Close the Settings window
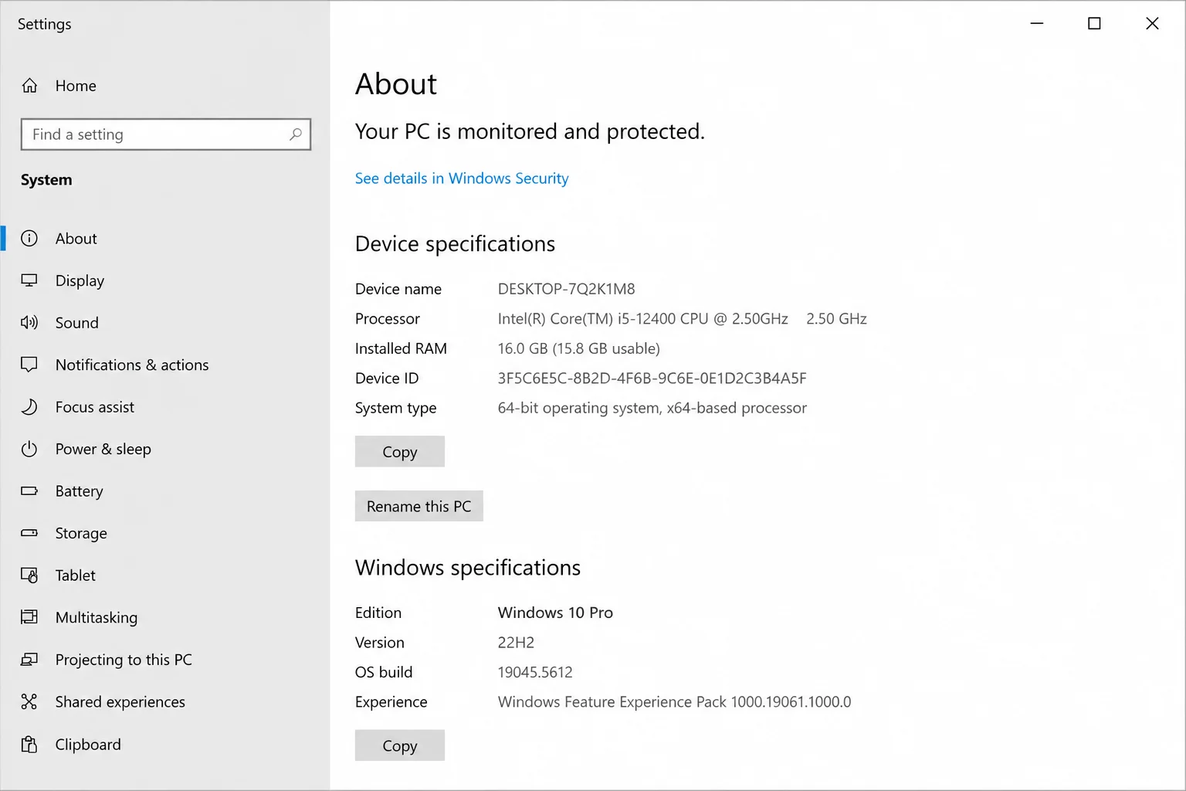Image resolution: width=1186 pixels, height=791 pixels. pos(1152,23)
